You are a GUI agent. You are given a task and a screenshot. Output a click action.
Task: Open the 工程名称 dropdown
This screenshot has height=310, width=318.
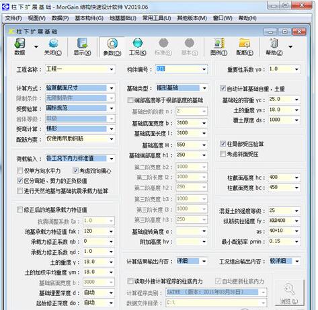click(x=112, y=69)
